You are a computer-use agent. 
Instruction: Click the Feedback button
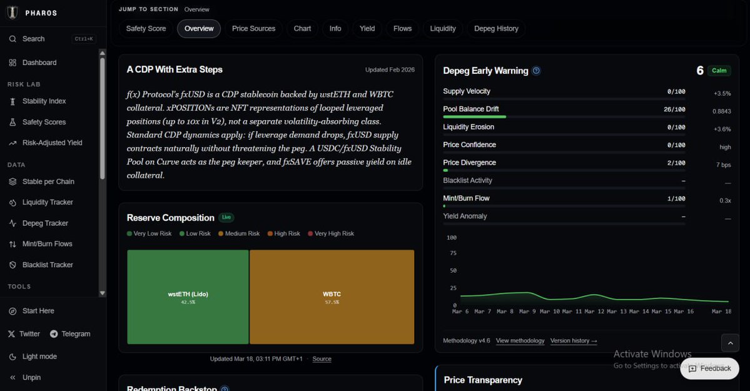710,368
